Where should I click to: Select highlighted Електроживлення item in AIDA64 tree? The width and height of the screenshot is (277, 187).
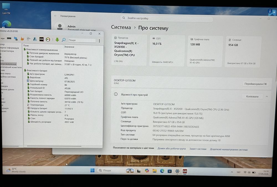click(8, 64)
